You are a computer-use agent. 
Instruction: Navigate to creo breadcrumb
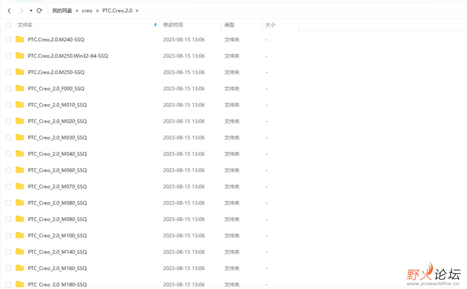pos(87,11)
